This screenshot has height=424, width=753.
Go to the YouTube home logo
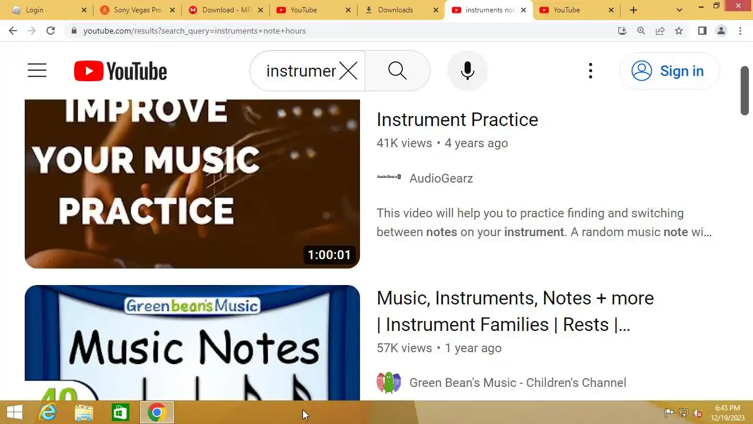tap(121, 71)
